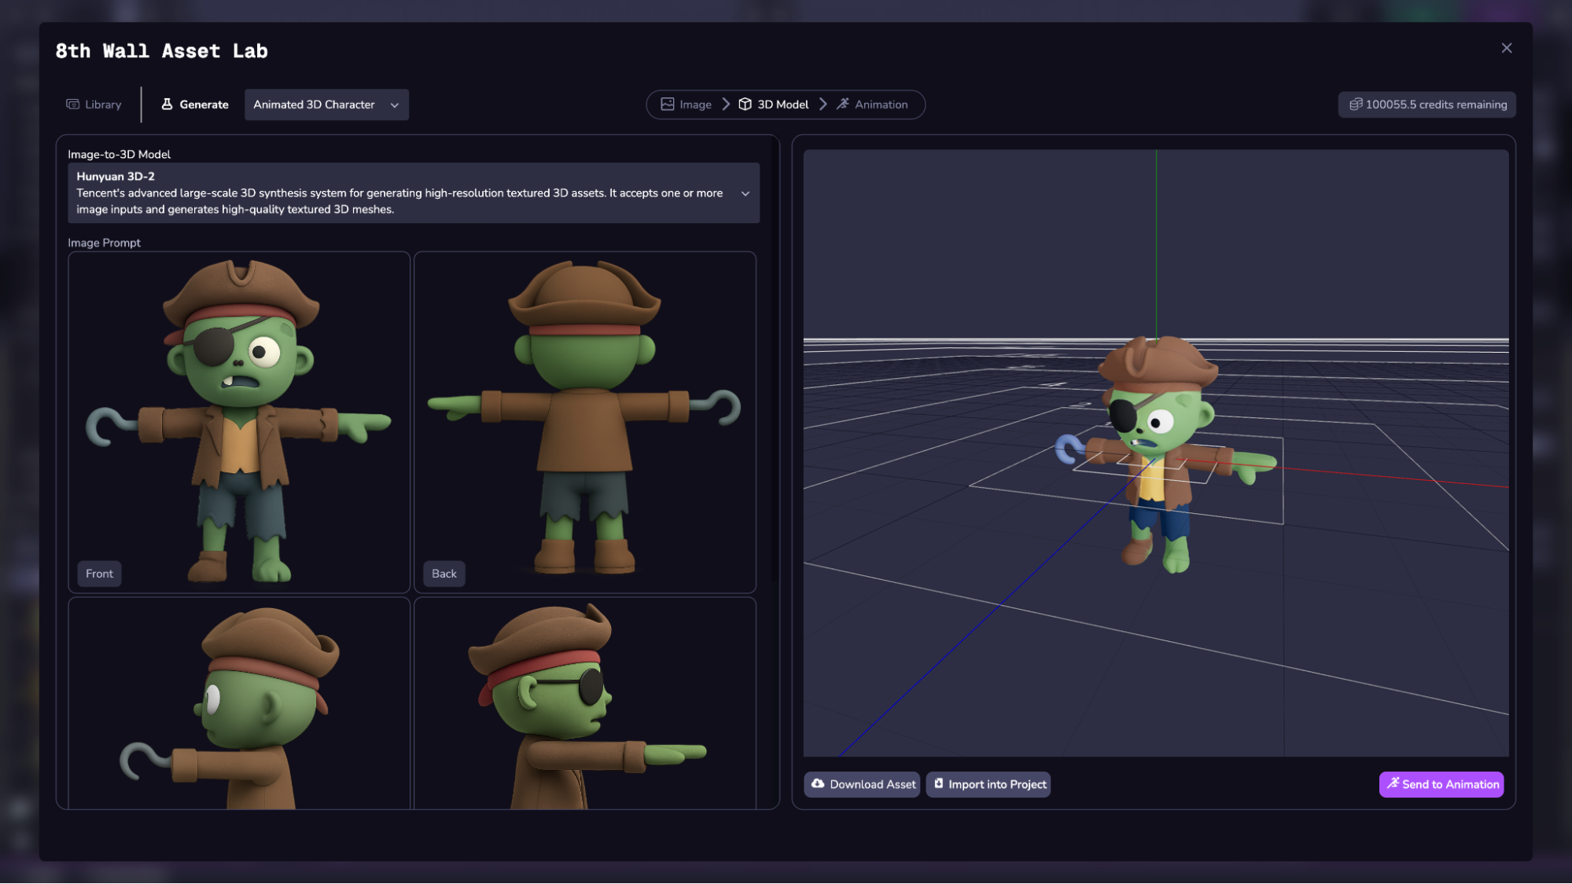Click the credits coin stack icon
This screenshot has width=1572, height=884.
pyautogui.click(x=1356, y=105)
